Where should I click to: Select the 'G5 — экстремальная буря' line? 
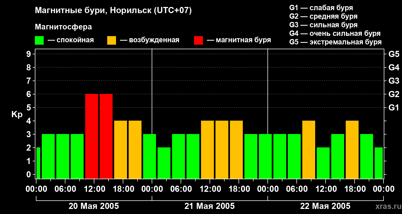coord(336,42)
